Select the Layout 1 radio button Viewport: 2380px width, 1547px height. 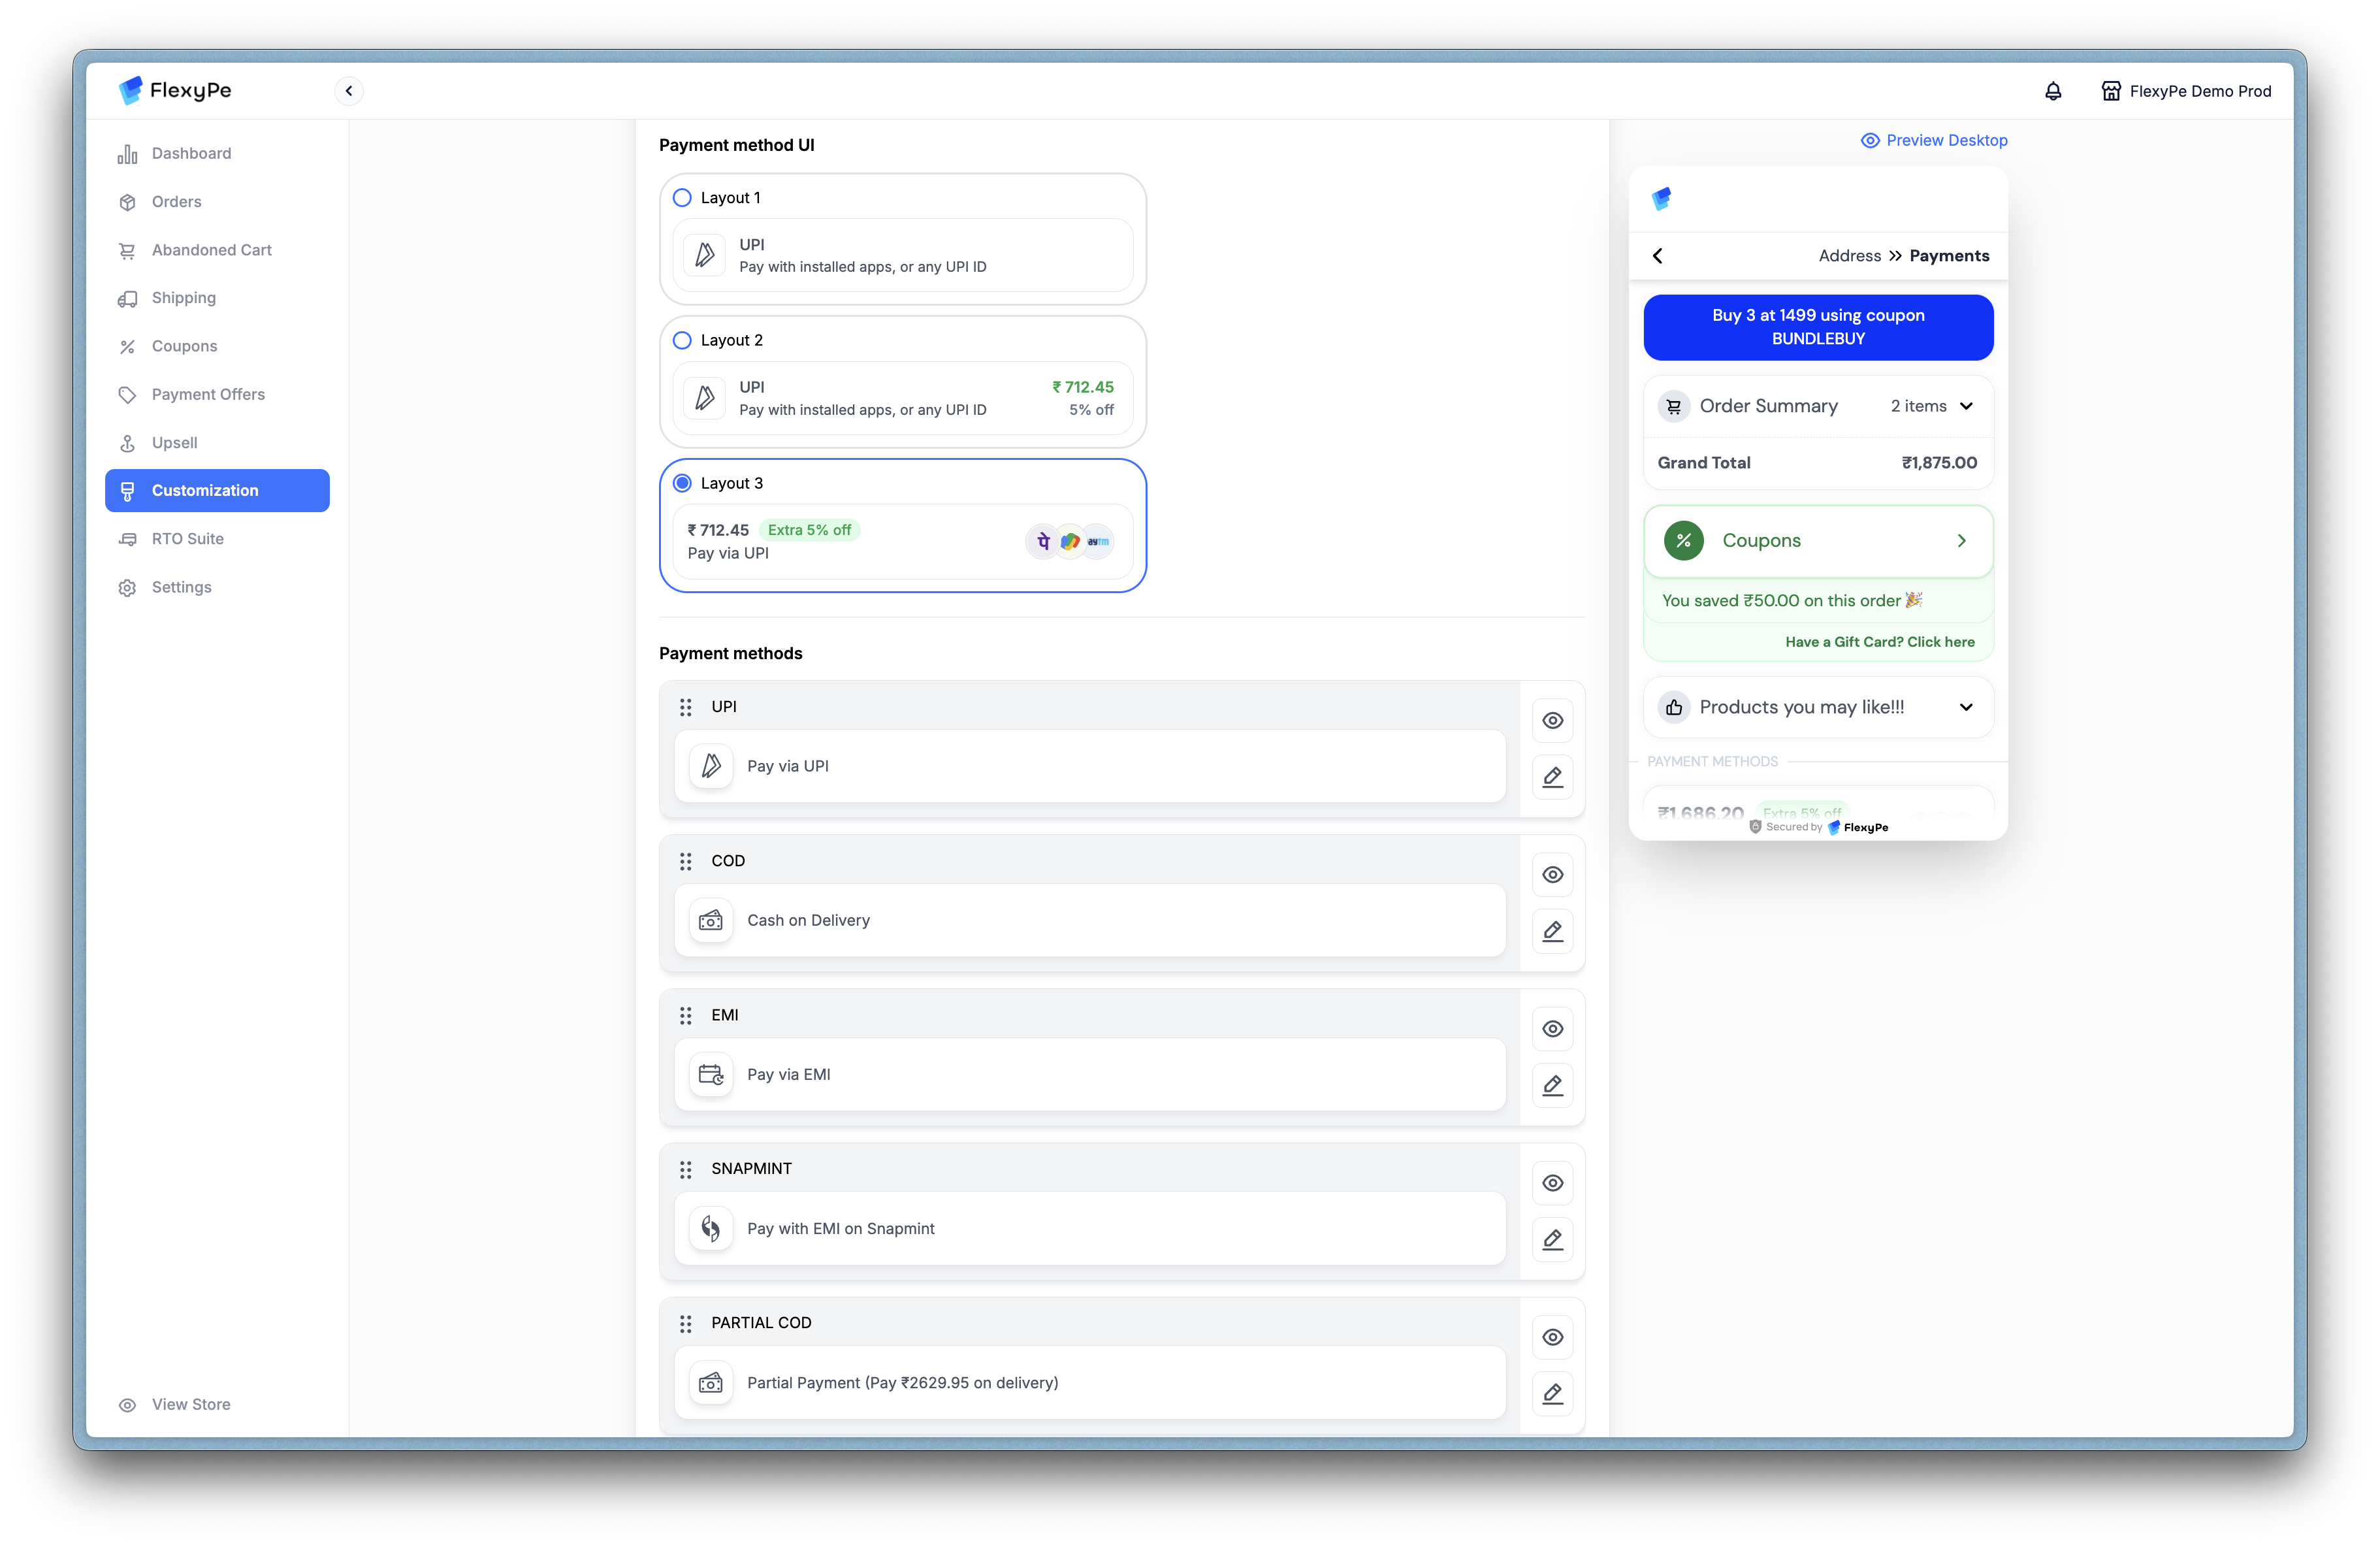682,198
